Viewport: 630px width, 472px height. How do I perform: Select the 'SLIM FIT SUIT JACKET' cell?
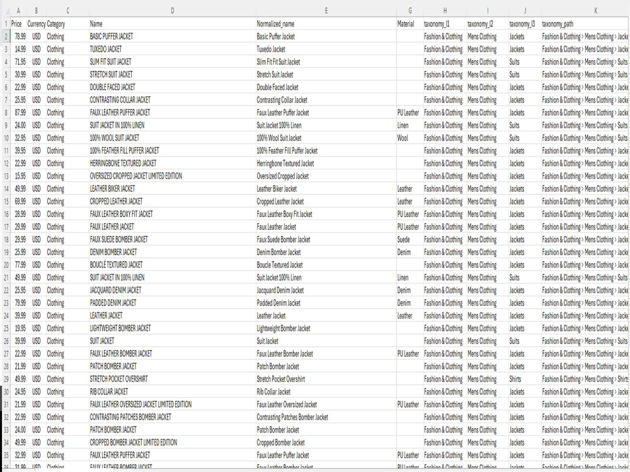[x=173, y=62]
